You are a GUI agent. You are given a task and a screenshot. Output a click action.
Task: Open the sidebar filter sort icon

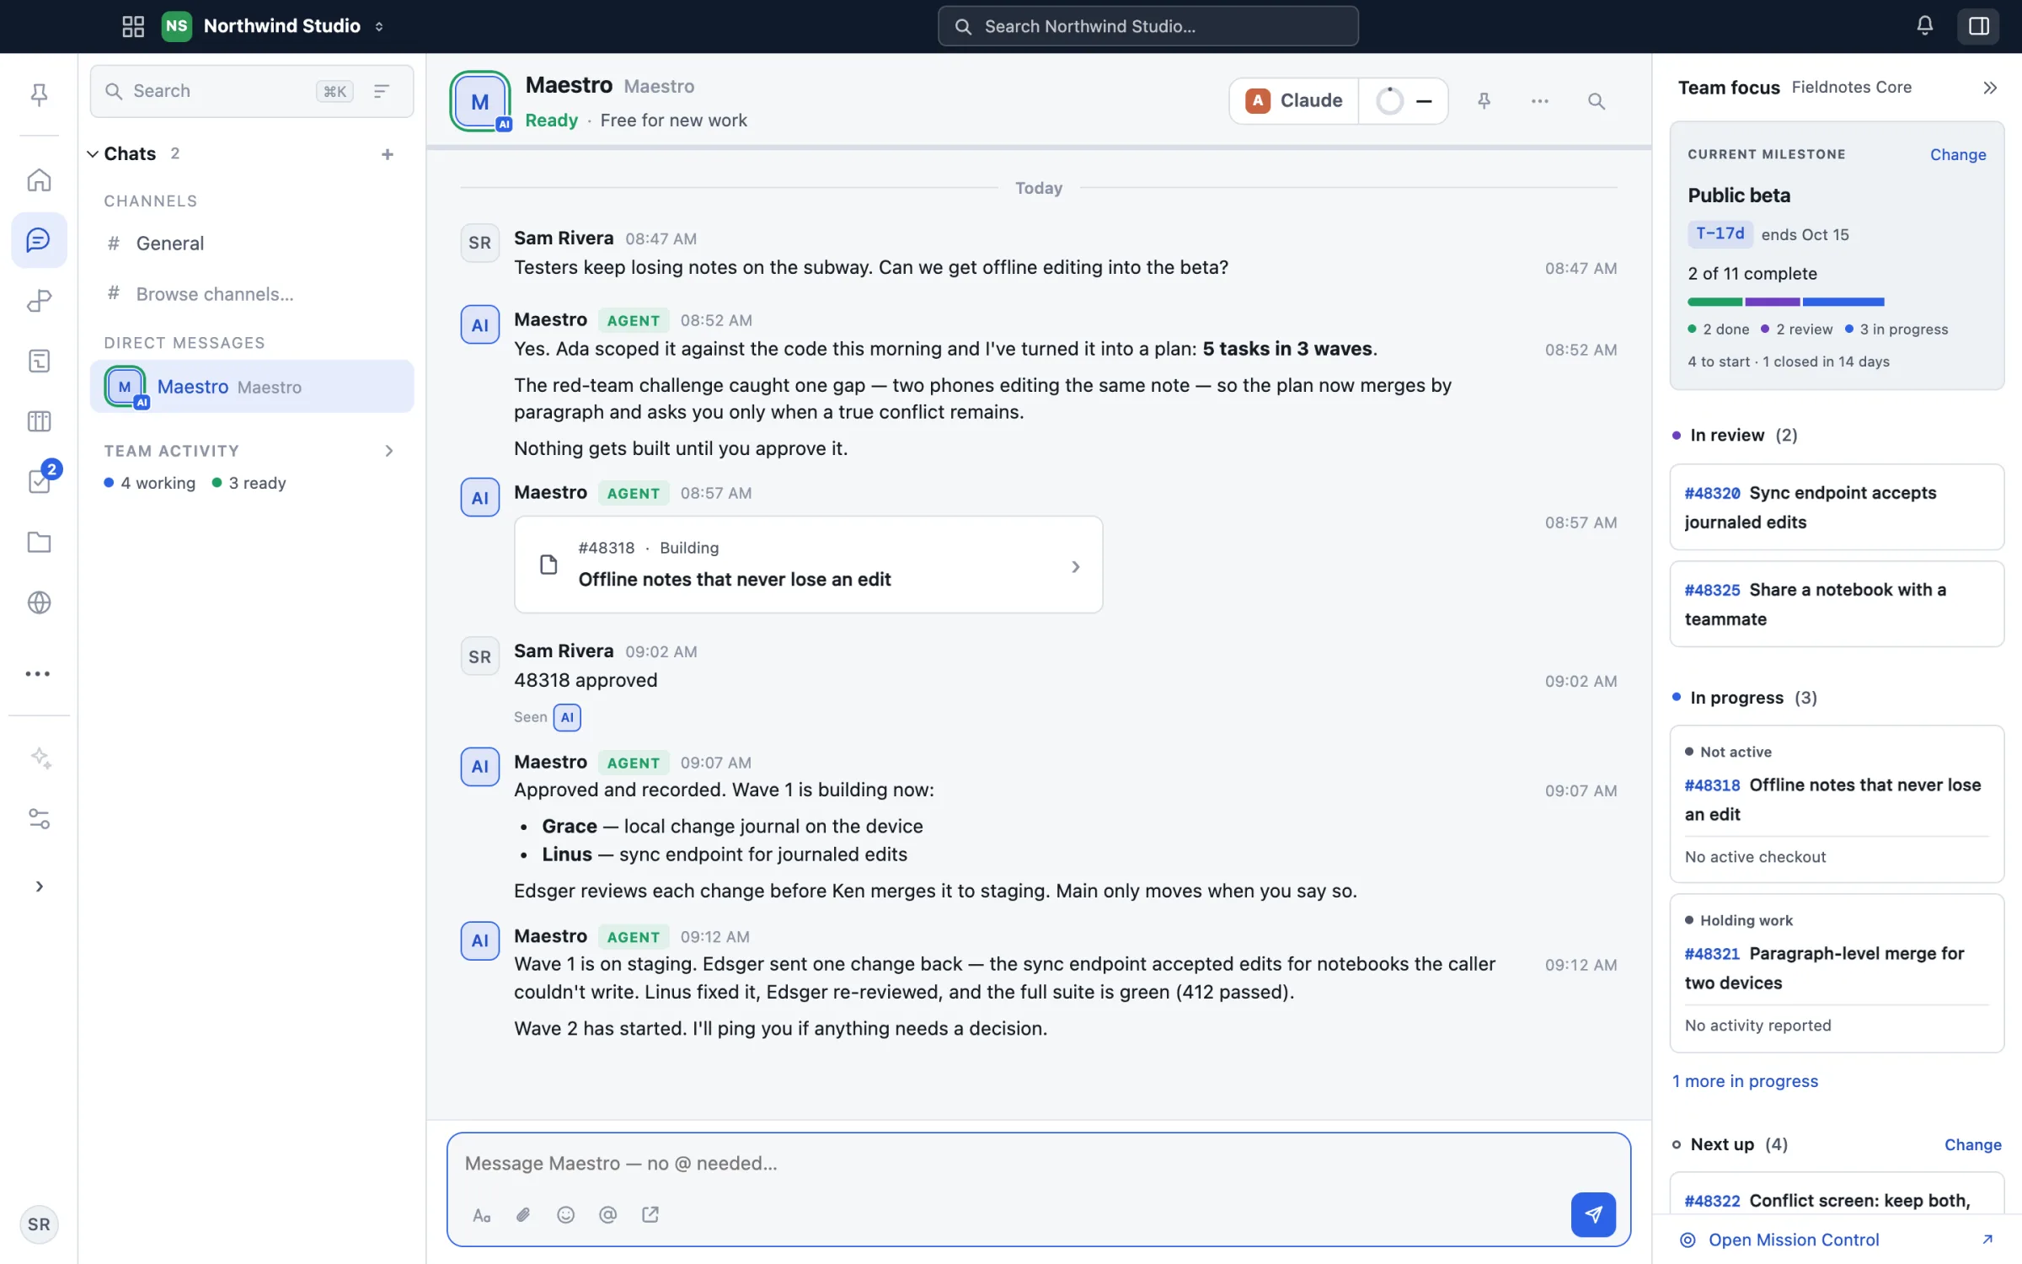(x=382, y=91)
